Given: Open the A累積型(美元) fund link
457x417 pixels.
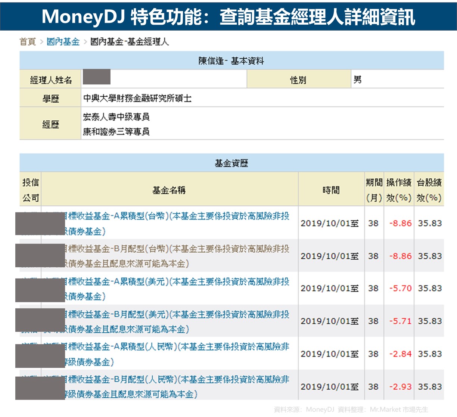Looking at the screenshot, I should [177, 289].
